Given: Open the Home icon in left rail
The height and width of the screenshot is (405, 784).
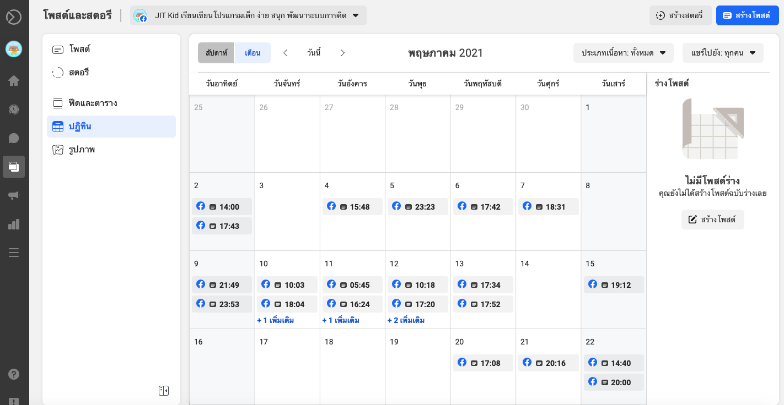Looking at the screenshot, I should coord(14,81).
